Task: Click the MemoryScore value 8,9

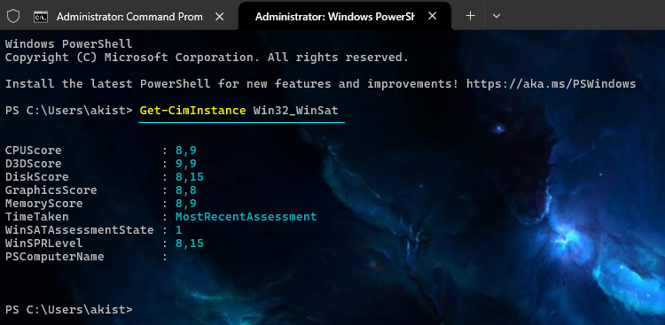Action: (x=186, y=204)
